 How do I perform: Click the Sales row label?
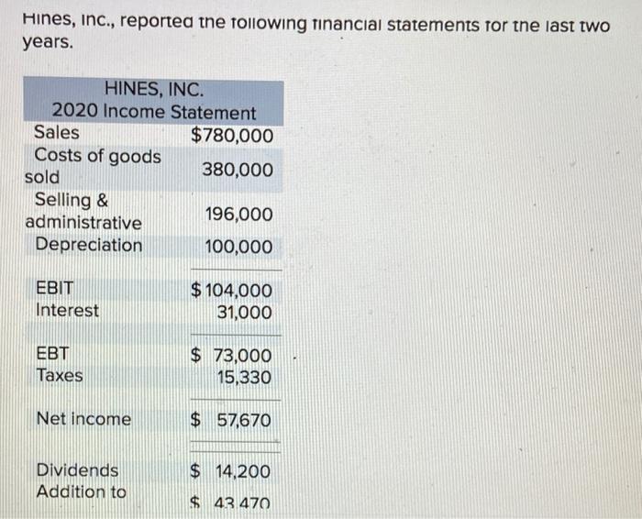(57, 133)
